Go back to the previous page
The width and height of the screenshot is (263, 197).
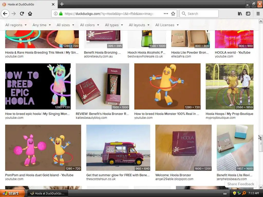(5, 14)
